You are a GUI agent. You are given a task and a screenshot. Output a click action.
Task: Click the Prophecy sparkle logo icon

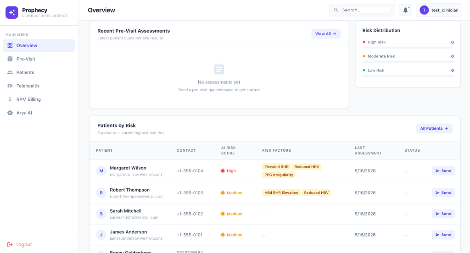11,12
